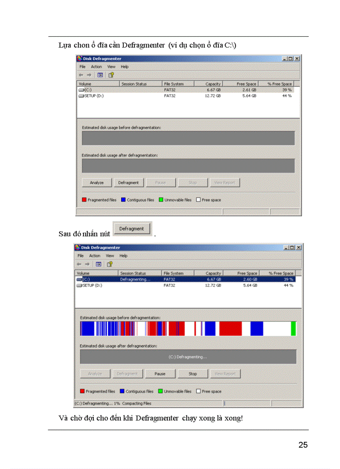Click the Back arrow in the upper window toolbar
This screenshot has height=469, width=340.
[81, 75]
